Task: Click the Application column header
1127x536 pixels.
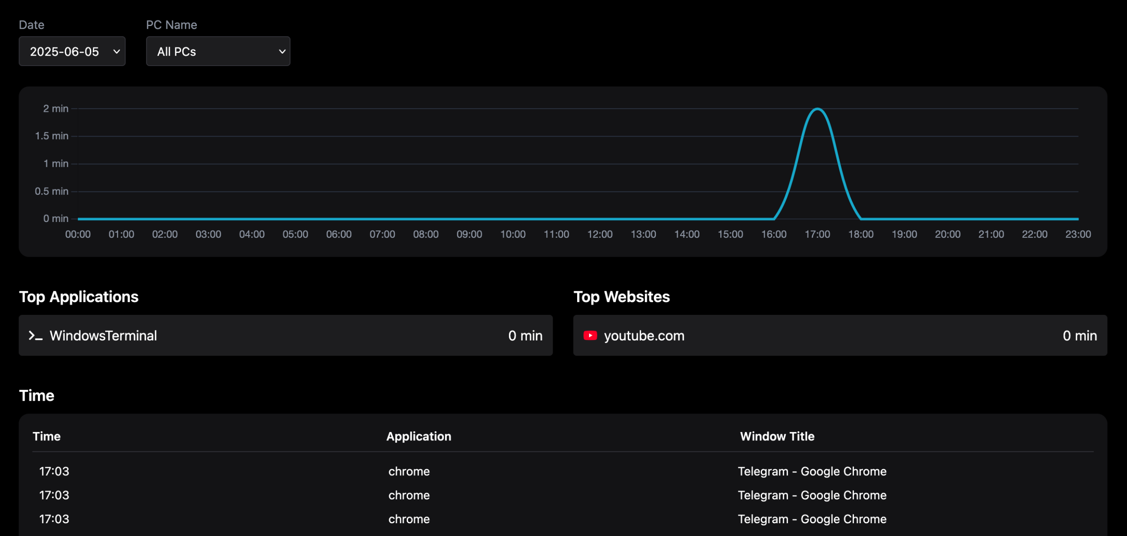Action: point(418,436)
